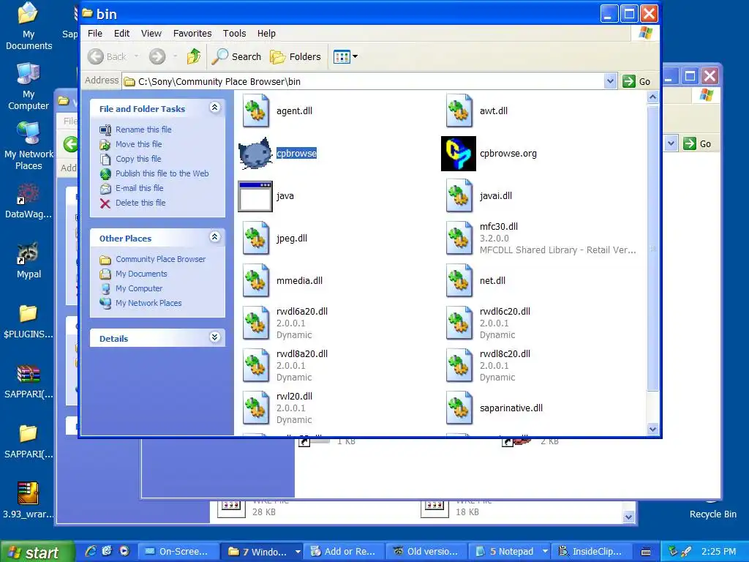Select the net.dll file icon
The image size is (749, 562).
point(459,281)
